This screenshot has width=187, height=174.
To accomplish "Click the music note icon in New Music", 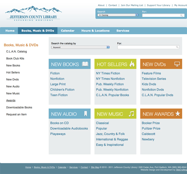I will point(132,114).
